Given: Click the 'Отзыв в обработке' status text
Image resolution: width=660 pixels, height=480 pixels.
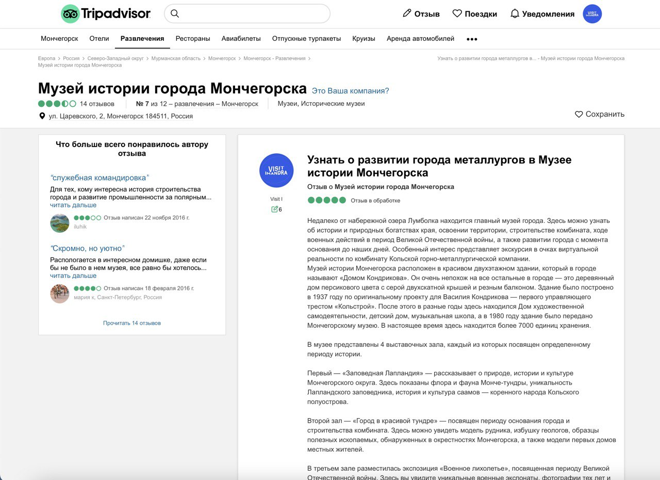Looking at the screenshot, I should pyautogui.click(x=375, y=201).
